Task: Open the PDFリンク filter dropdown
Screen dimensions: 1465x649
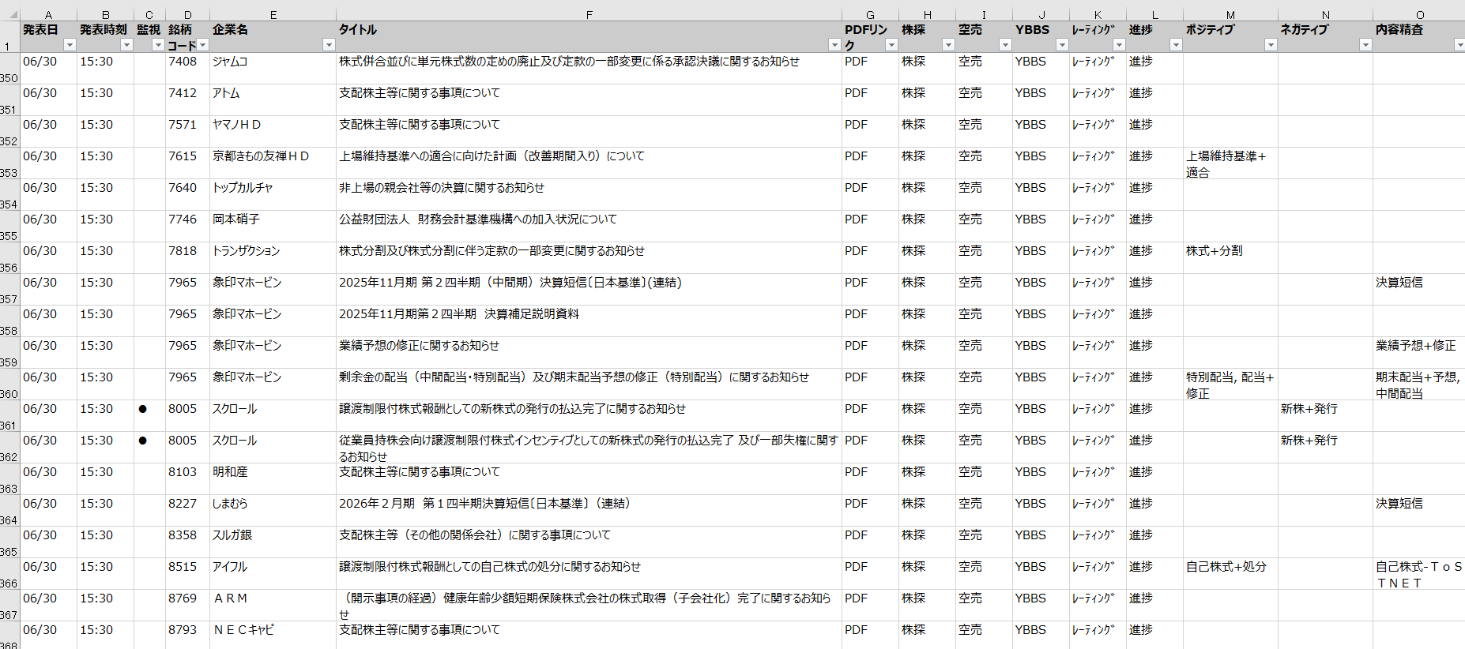Action: 891,45
